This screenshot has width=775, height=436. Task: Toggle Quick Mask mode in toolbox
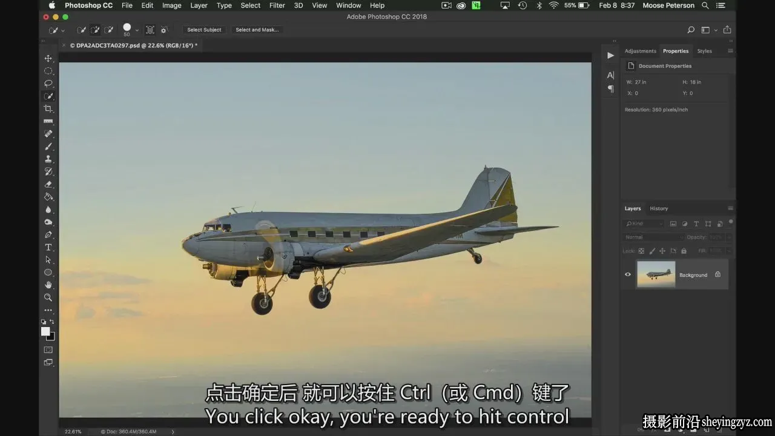(48, 349)
